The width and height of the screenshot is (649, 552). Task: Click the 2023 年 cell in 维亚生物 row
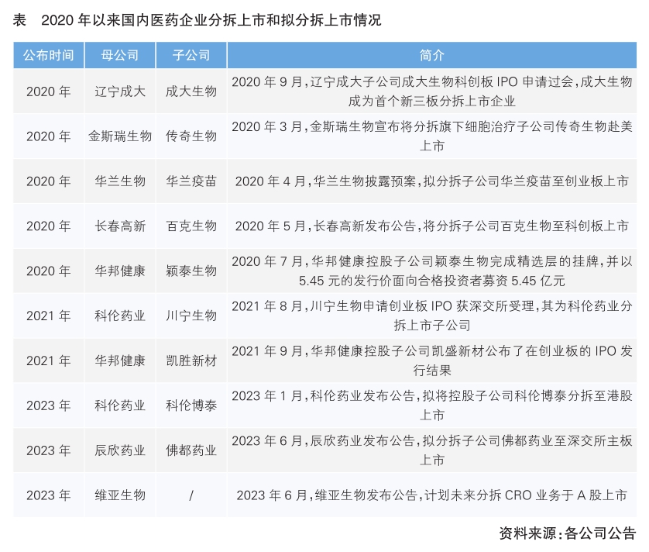pos(49,495)
